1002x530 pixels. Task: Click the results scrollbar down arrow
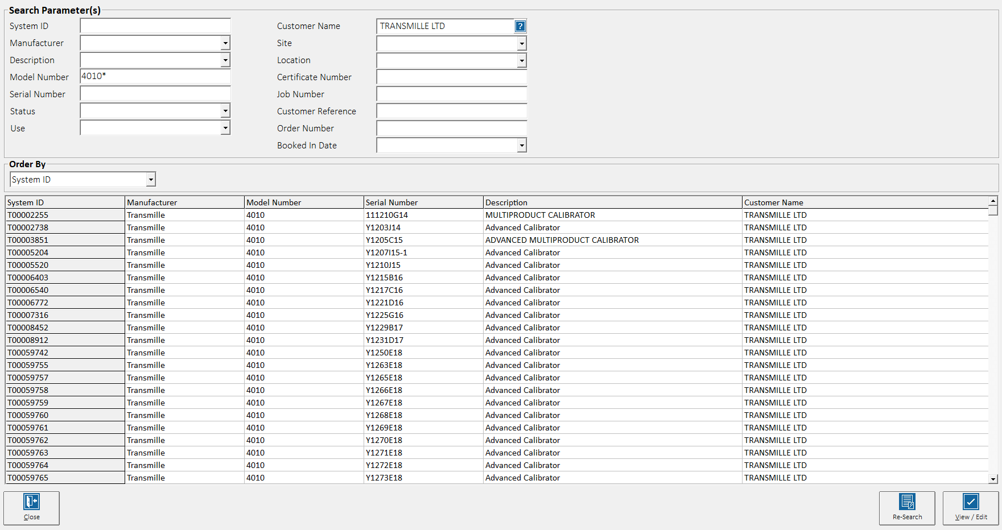993,479
